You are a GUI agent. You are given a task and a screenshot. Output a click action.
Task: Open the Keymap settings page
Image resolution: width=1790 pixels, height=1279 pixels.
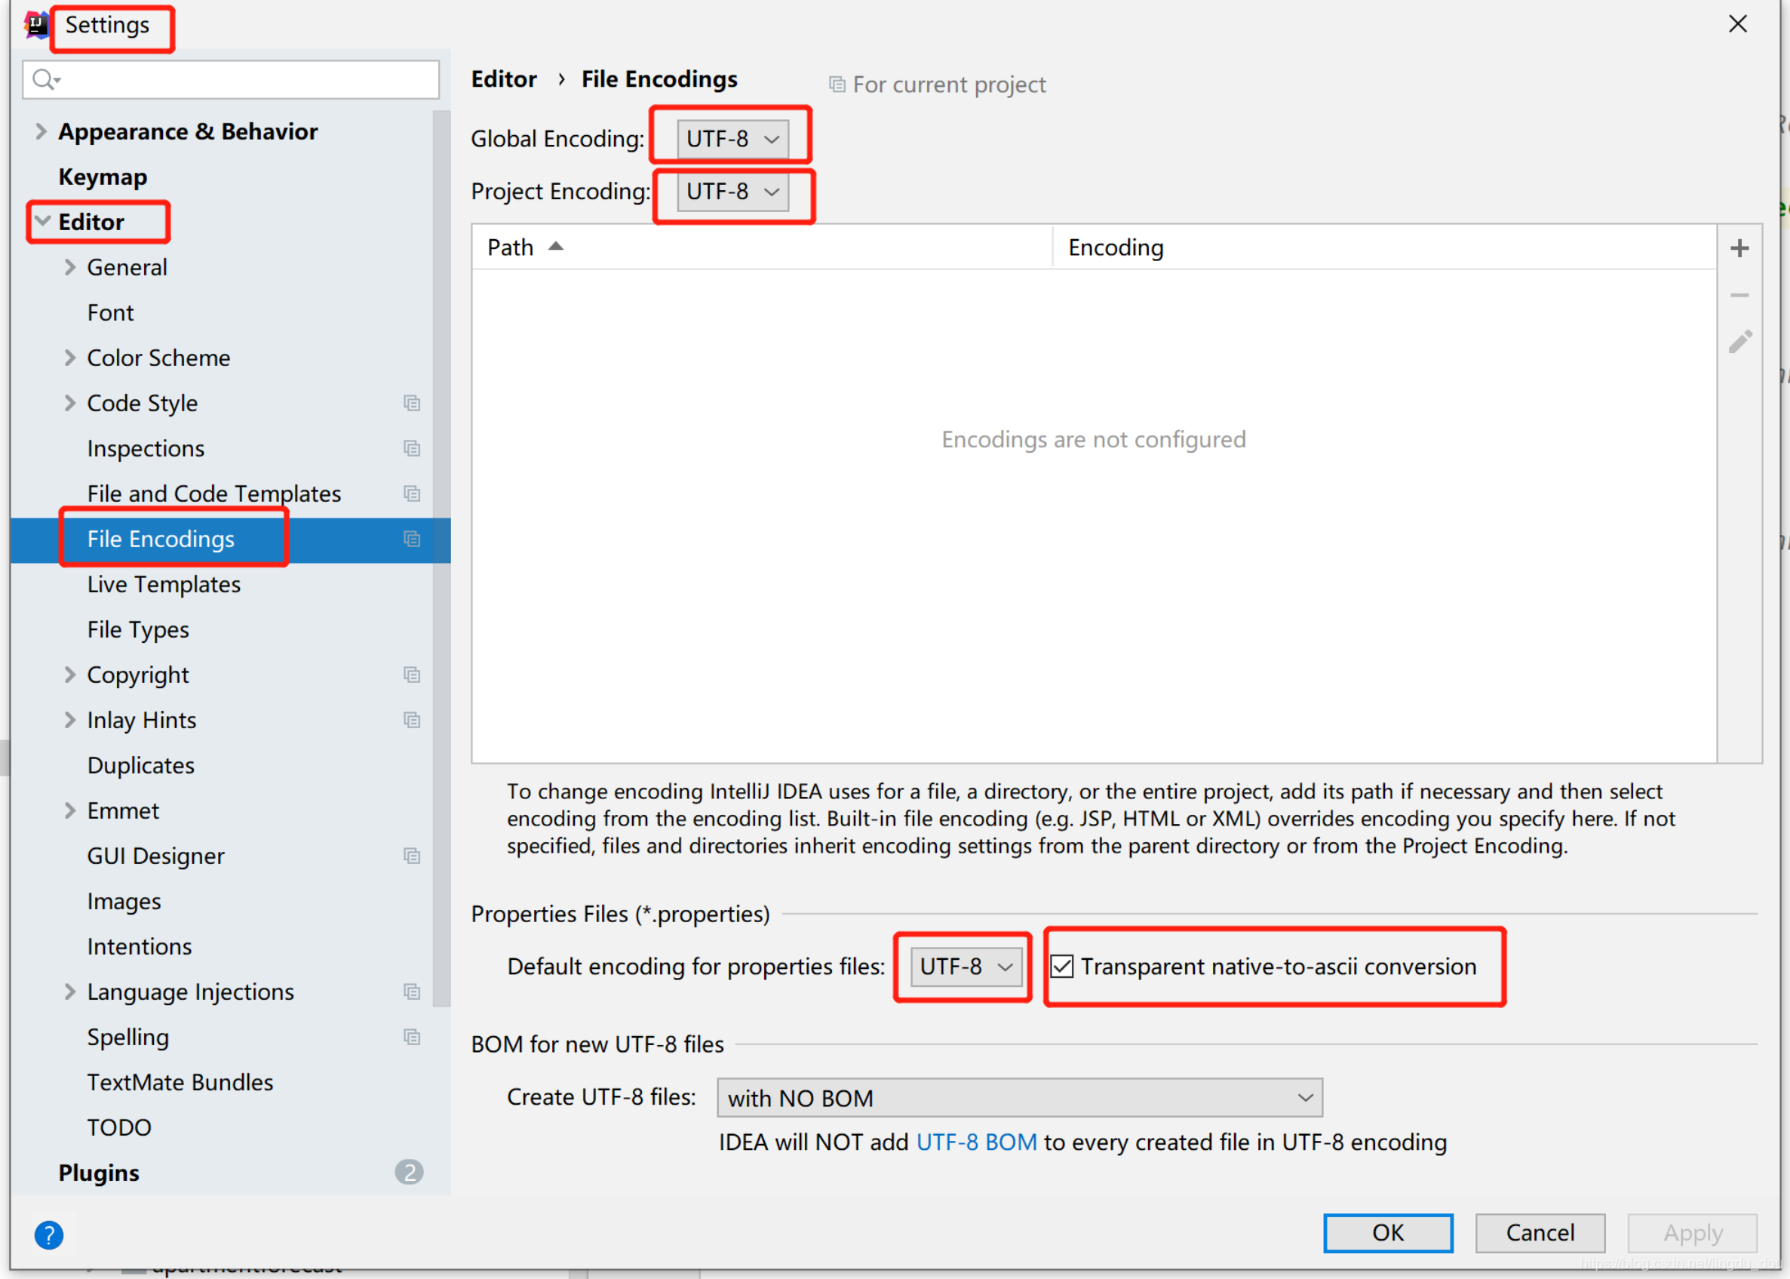click(x=103, y=177)
